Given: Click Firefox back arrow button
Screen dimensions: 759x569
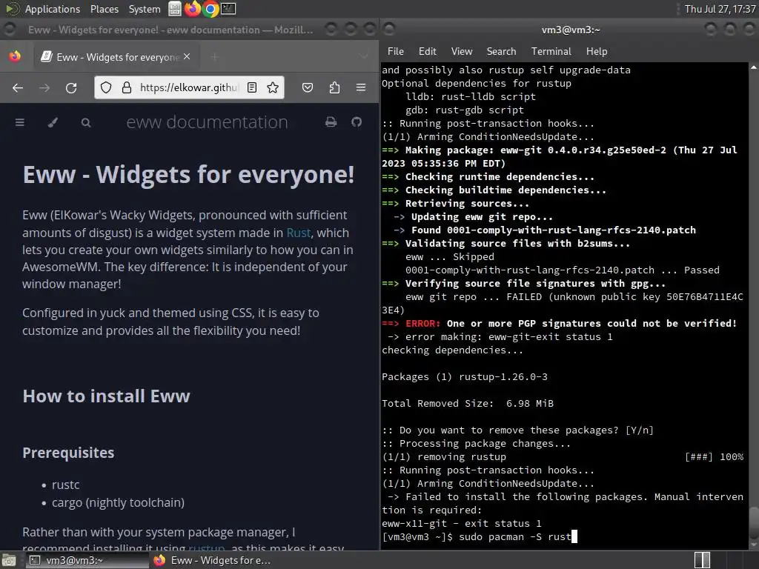Looking at the screenshot, I should (18, 87).
